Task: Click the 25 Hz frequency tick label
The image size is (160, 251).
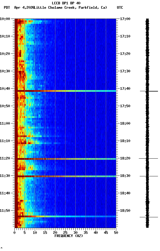Action: click(x=65, y=233)
